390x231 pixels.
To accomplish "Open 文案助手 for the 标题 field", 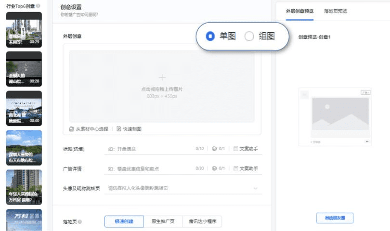I will [x=246, y=149].
